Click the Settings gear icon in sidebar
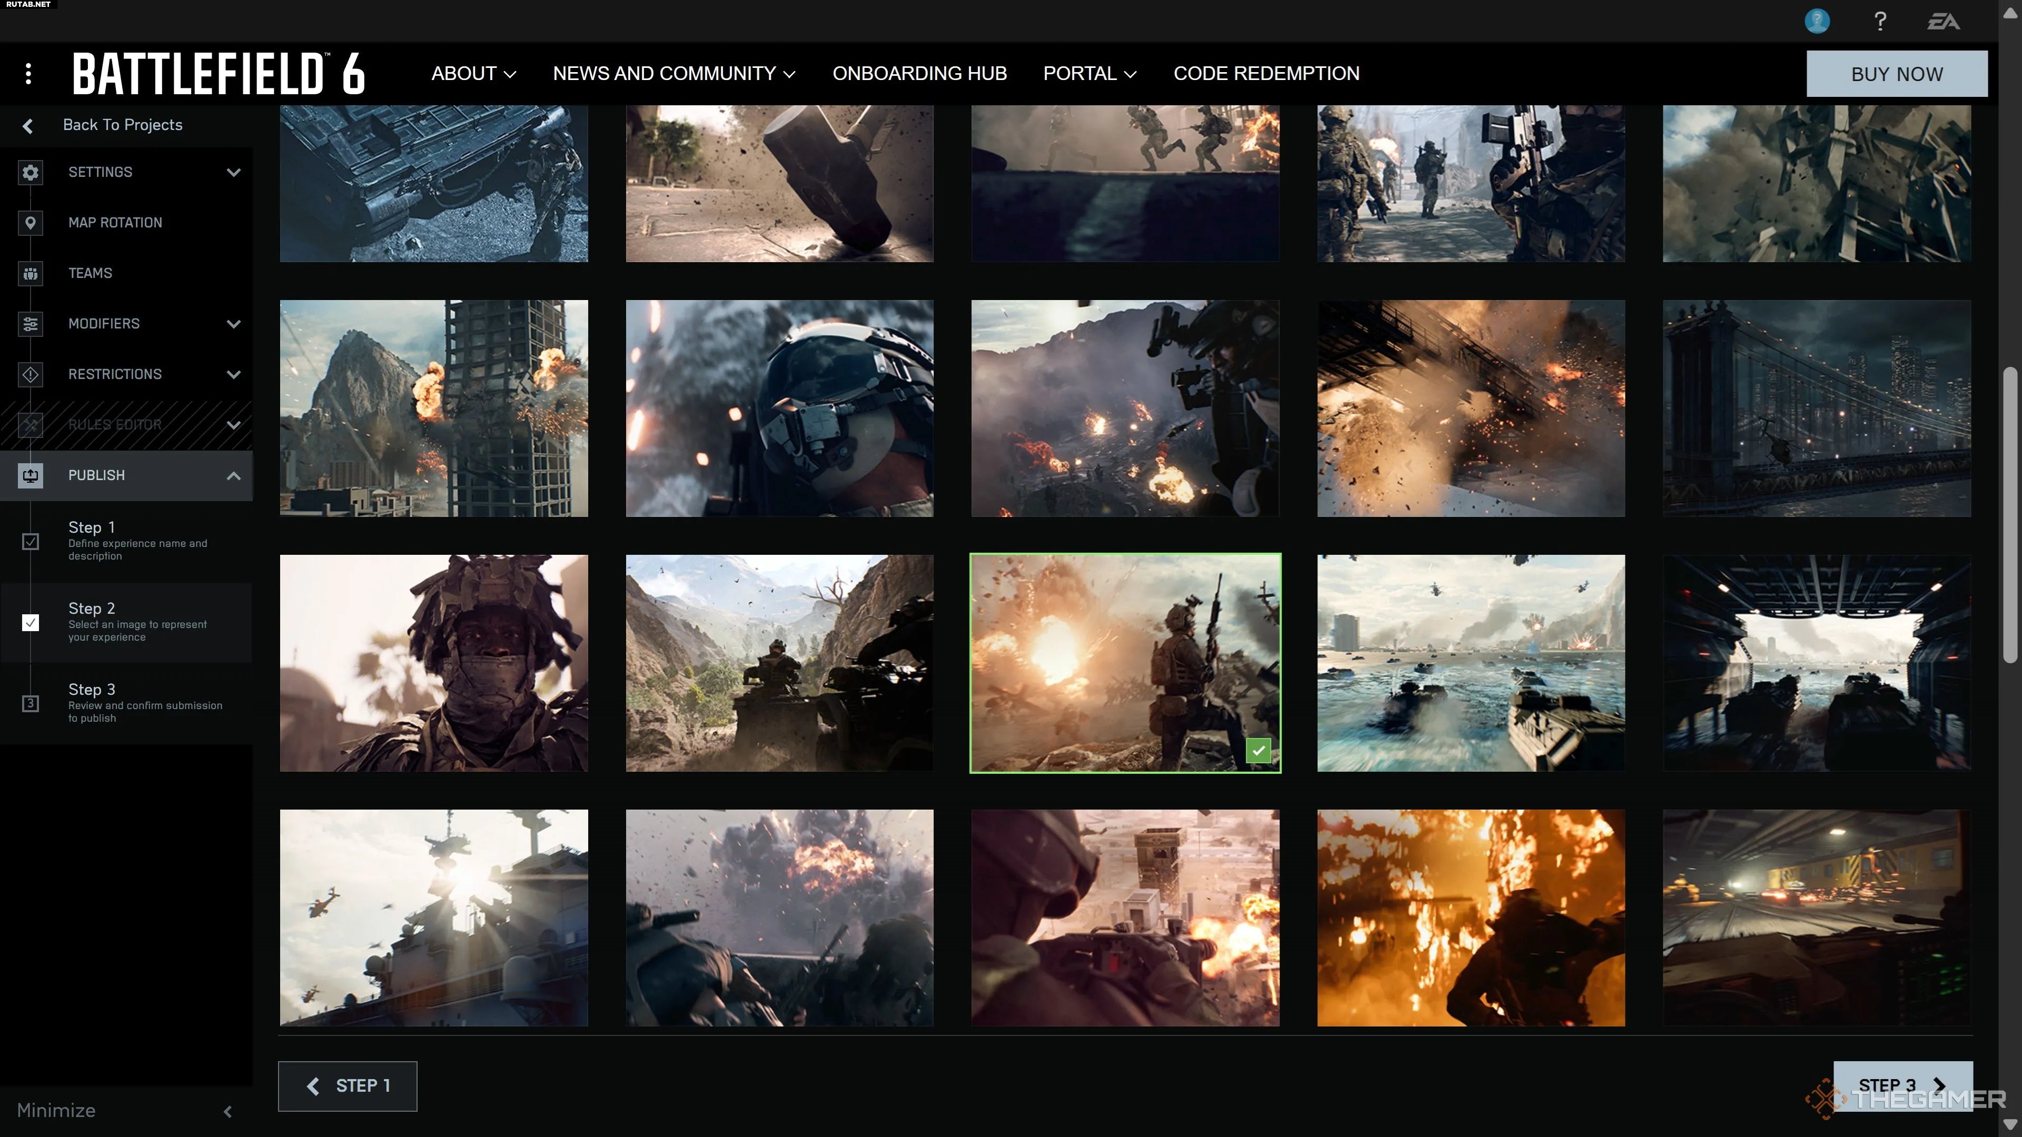Screen dimensions: 2022x1137 coord(30,173)
